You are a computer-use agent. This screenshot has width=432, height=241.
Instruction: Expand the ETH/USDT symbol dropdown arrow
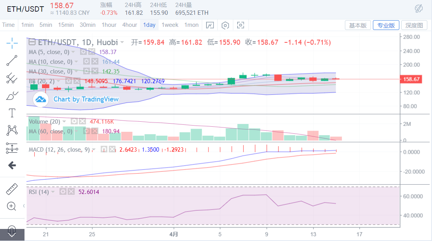point(122,42)
